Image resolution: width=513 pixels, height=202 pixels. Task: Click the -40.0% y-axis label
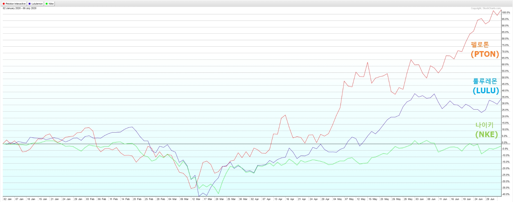pyautogui.click(x=506, y=194)
